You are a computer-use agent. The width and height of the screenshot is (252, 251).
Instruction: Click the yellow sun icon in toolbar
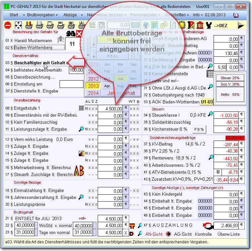coord(182,25)
